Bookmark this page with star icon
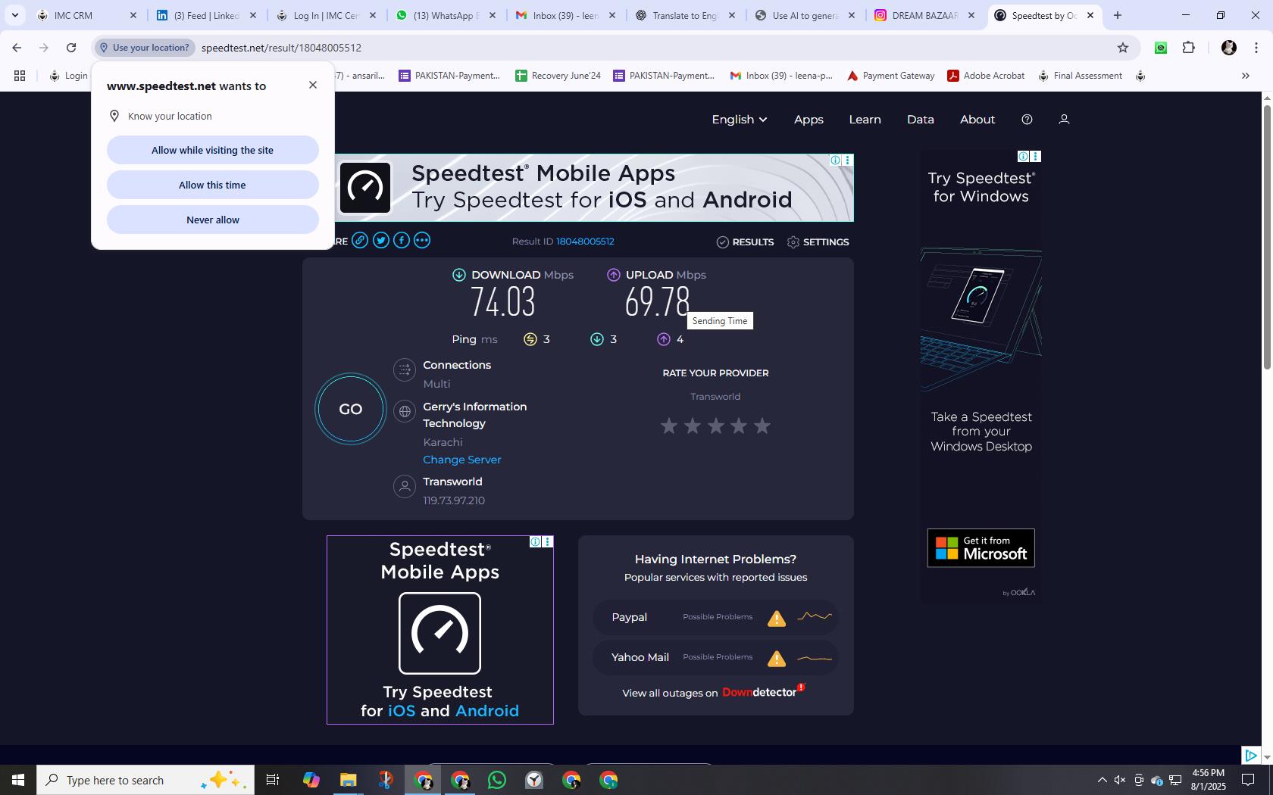The image size is (1273, 795). 1123,48
